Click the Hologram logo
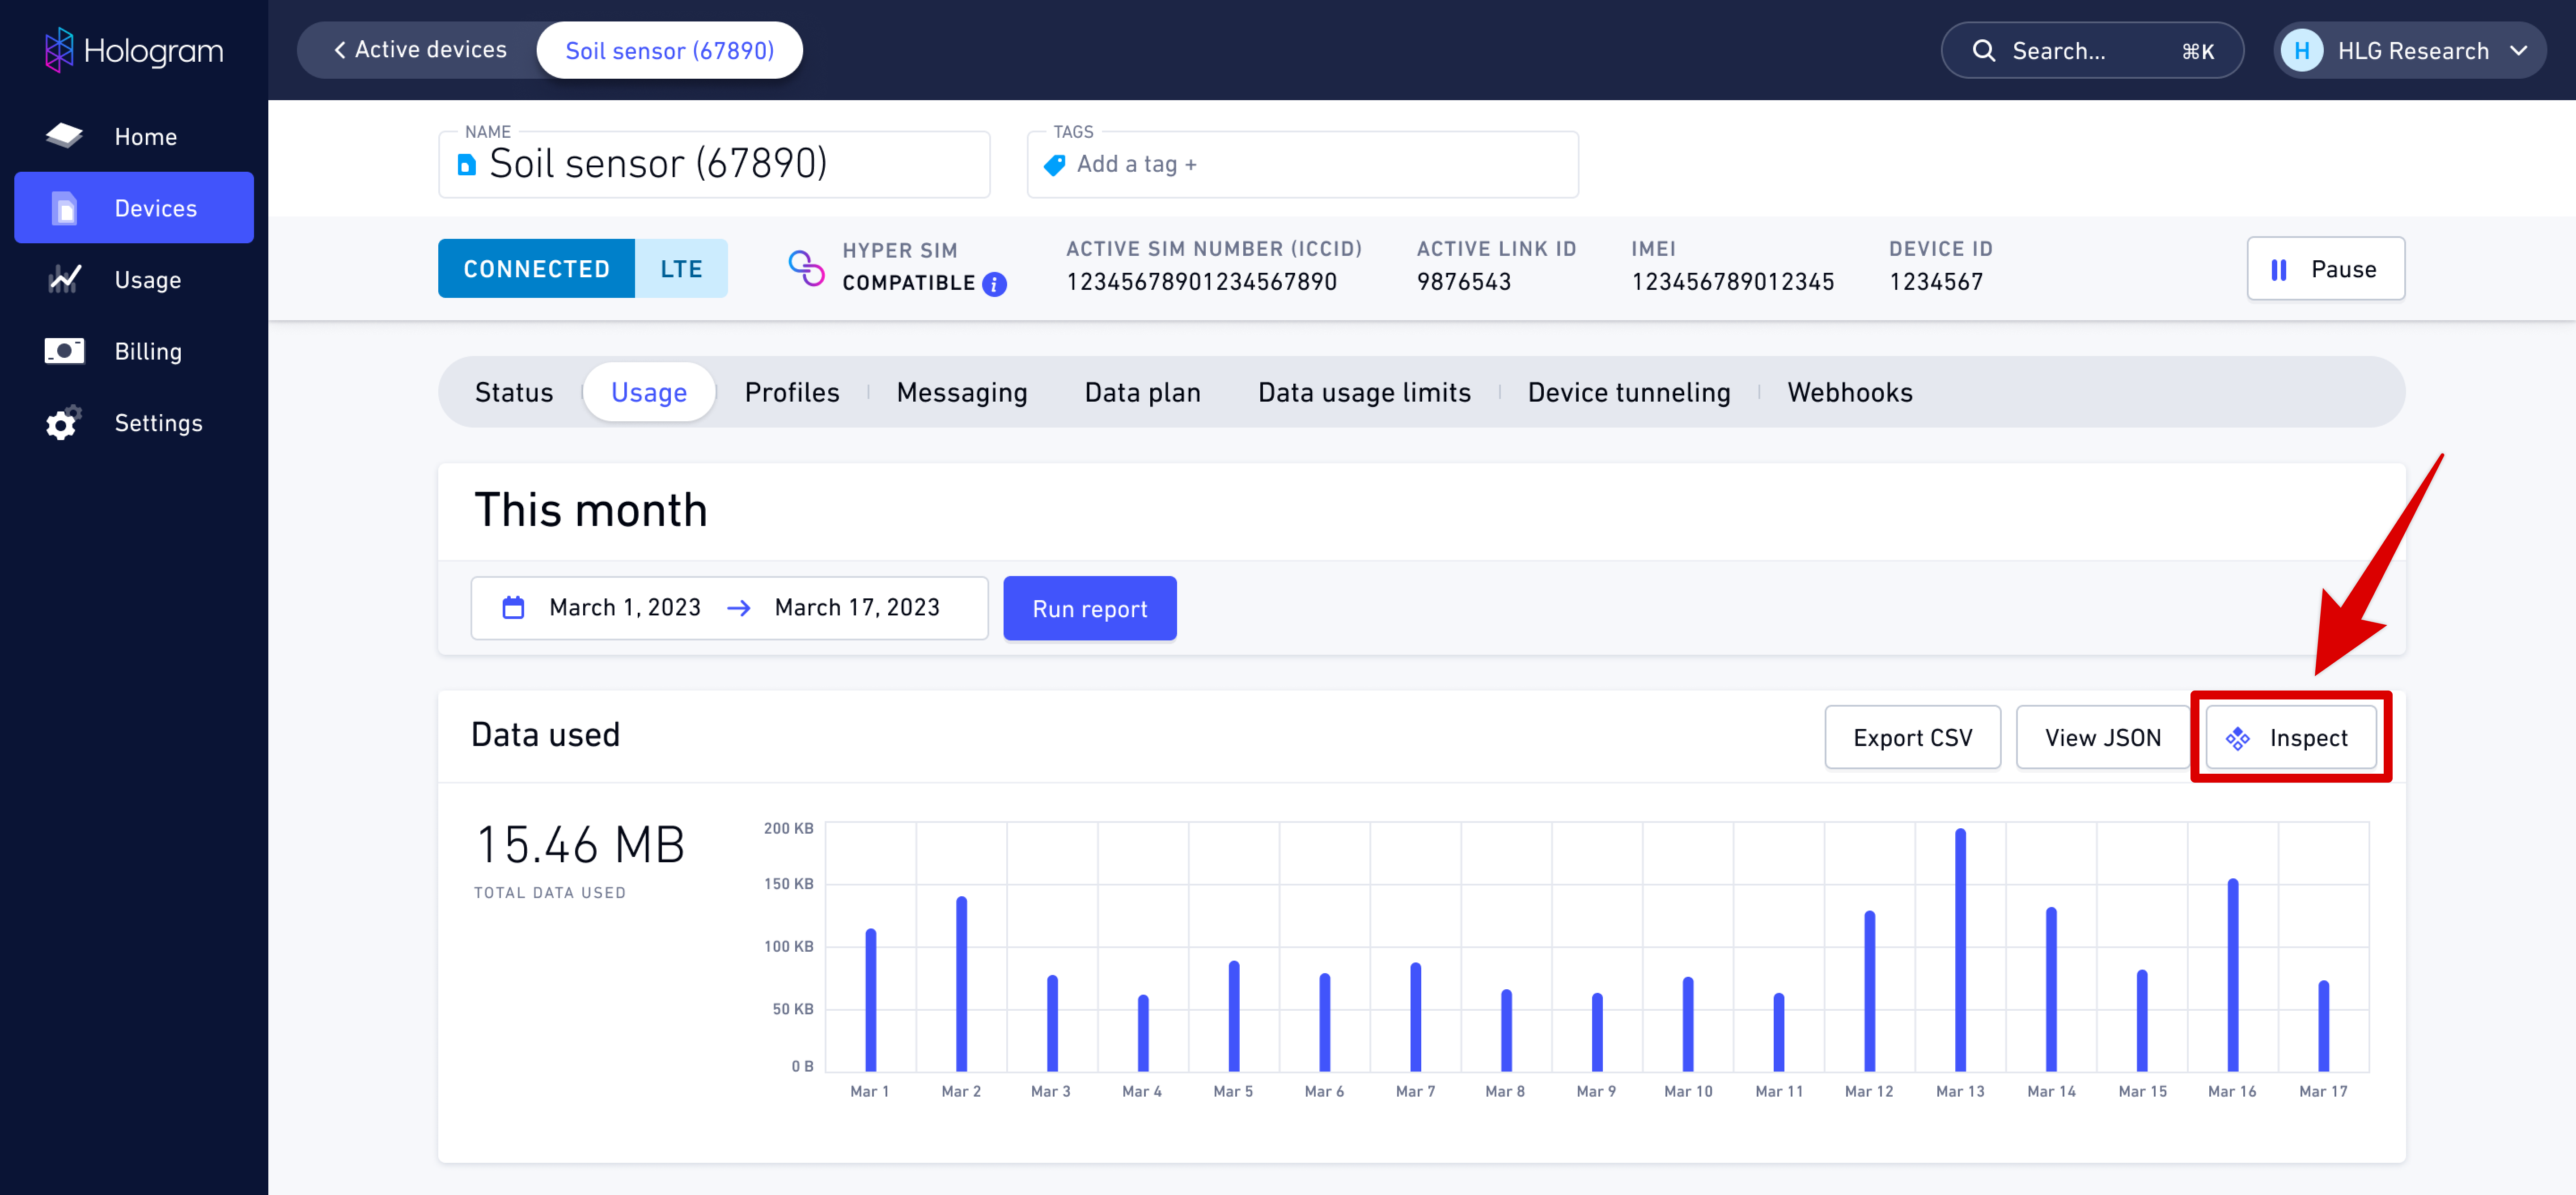The height and width of the screenshot is (1195, 2576). click(134, 50)
